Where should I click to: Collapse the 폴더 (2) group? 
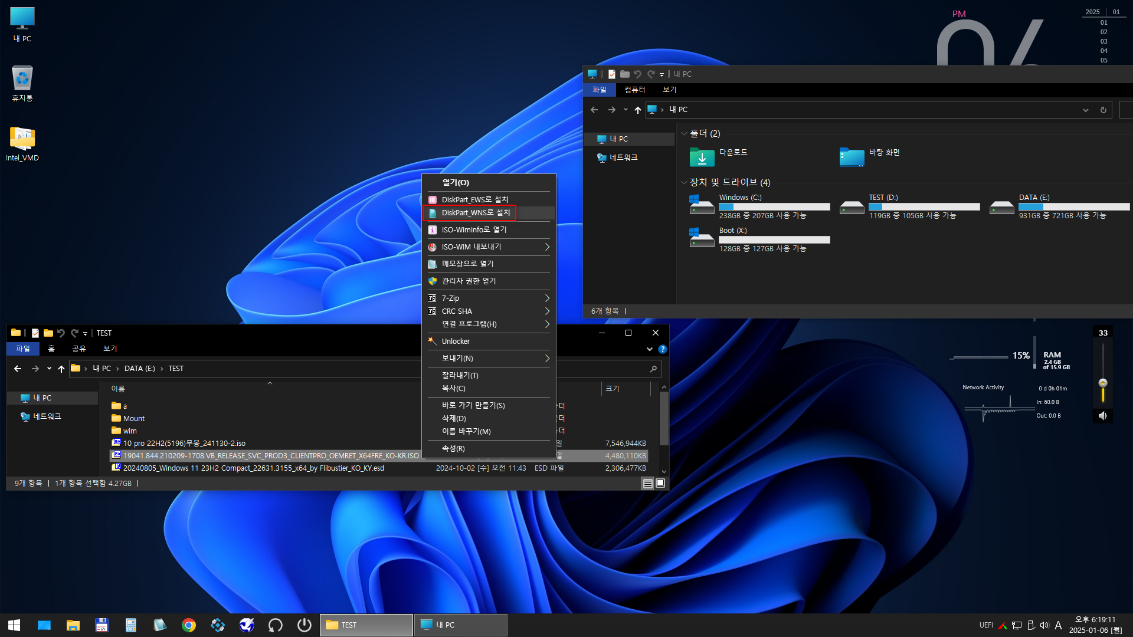[684, 134]
